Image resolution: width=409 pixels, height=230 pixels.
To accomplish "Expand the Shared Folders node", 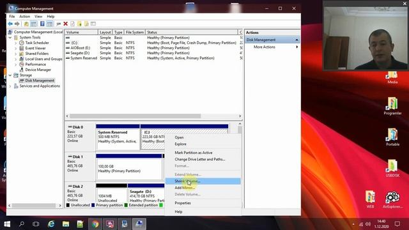I will coord(15,54).
